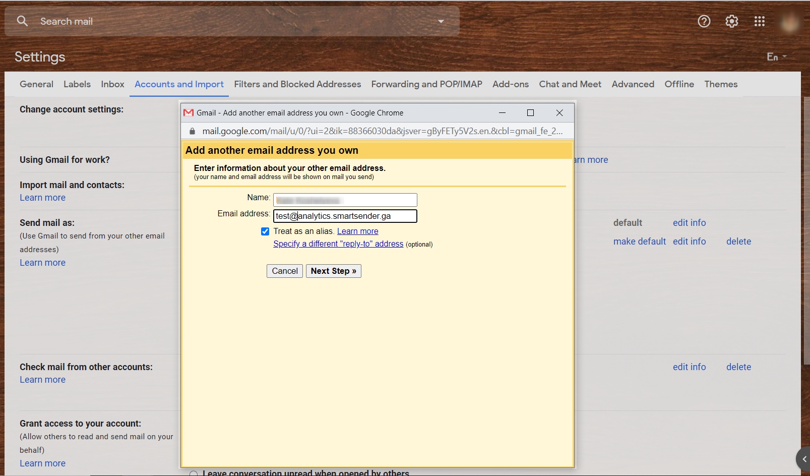
Task: Click delete in Check mail row
Action: pyautogui.click(x=738, y=367)
